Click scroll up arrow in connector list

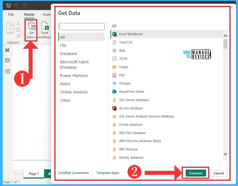[x=225, y=36]
